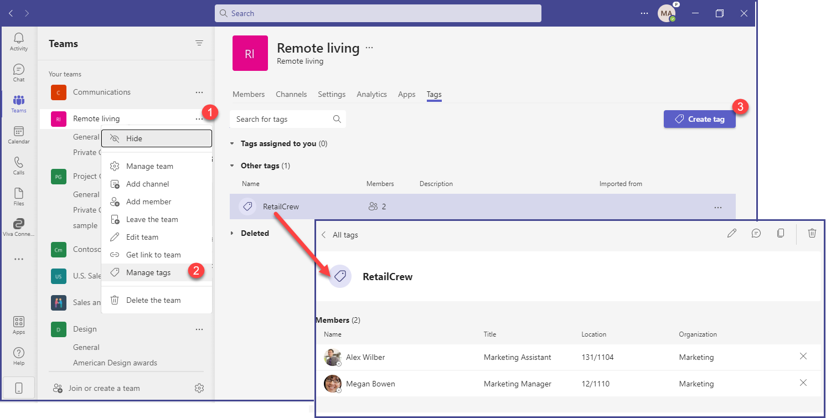Open Files in the left rail

18,197
